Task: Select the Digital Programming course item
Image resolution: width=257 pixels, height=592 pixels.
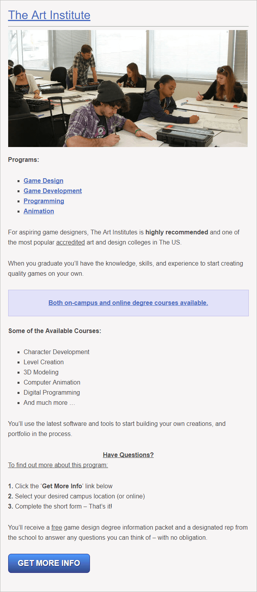Action: click(52, 392)
